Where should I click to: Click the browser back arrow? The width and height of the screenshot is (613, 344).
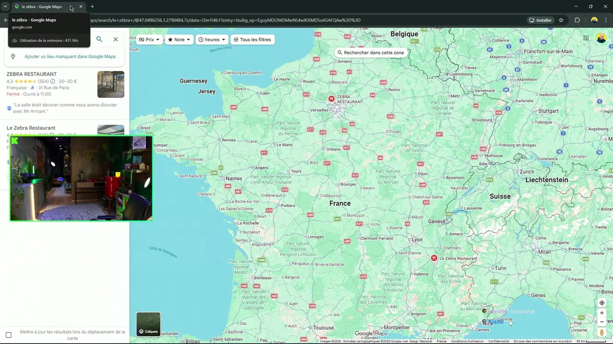[6, 20]
